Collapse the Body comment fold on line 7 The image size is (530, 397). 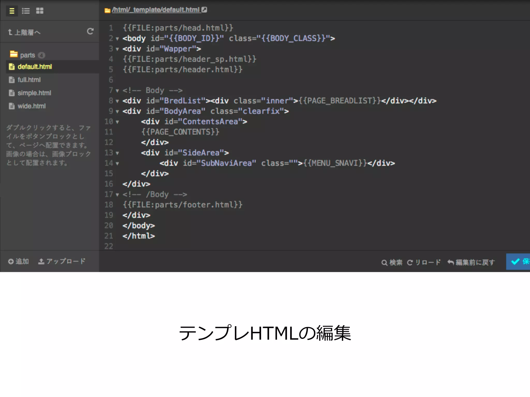pyautogui.click(x=117, y=91)
